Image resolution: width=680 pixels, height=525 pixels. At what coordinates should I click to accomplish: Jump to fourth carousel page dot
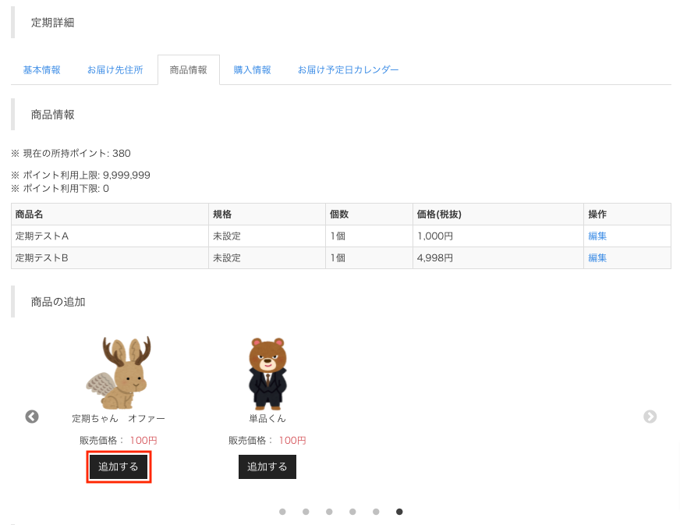pos(352,512)
